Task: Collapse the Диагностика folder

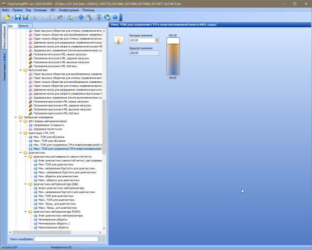Action: [x=21, y=153]
